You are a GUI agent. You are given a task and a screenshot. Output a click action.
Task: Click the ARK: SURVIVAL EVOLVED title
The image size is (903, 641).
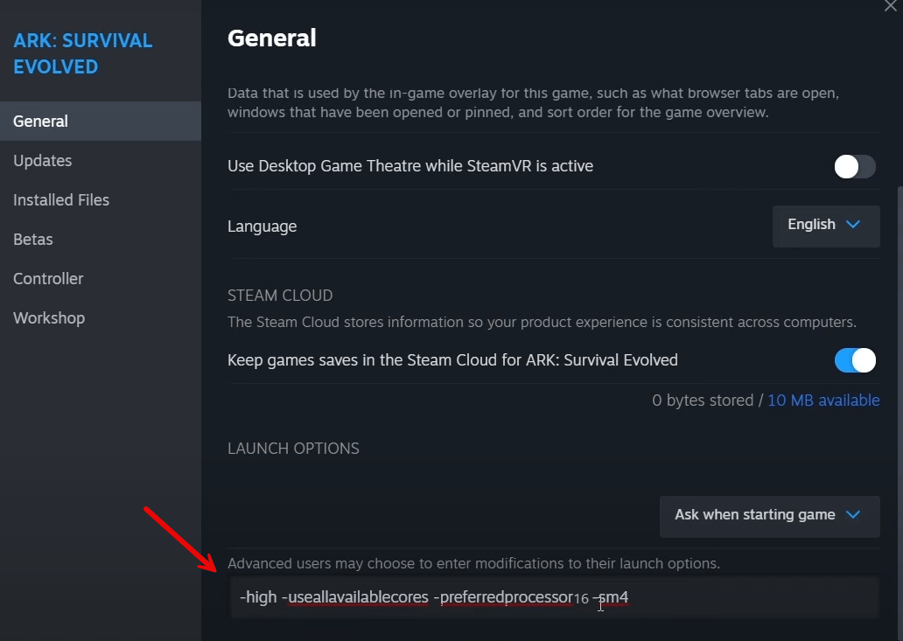click(82, 52)
